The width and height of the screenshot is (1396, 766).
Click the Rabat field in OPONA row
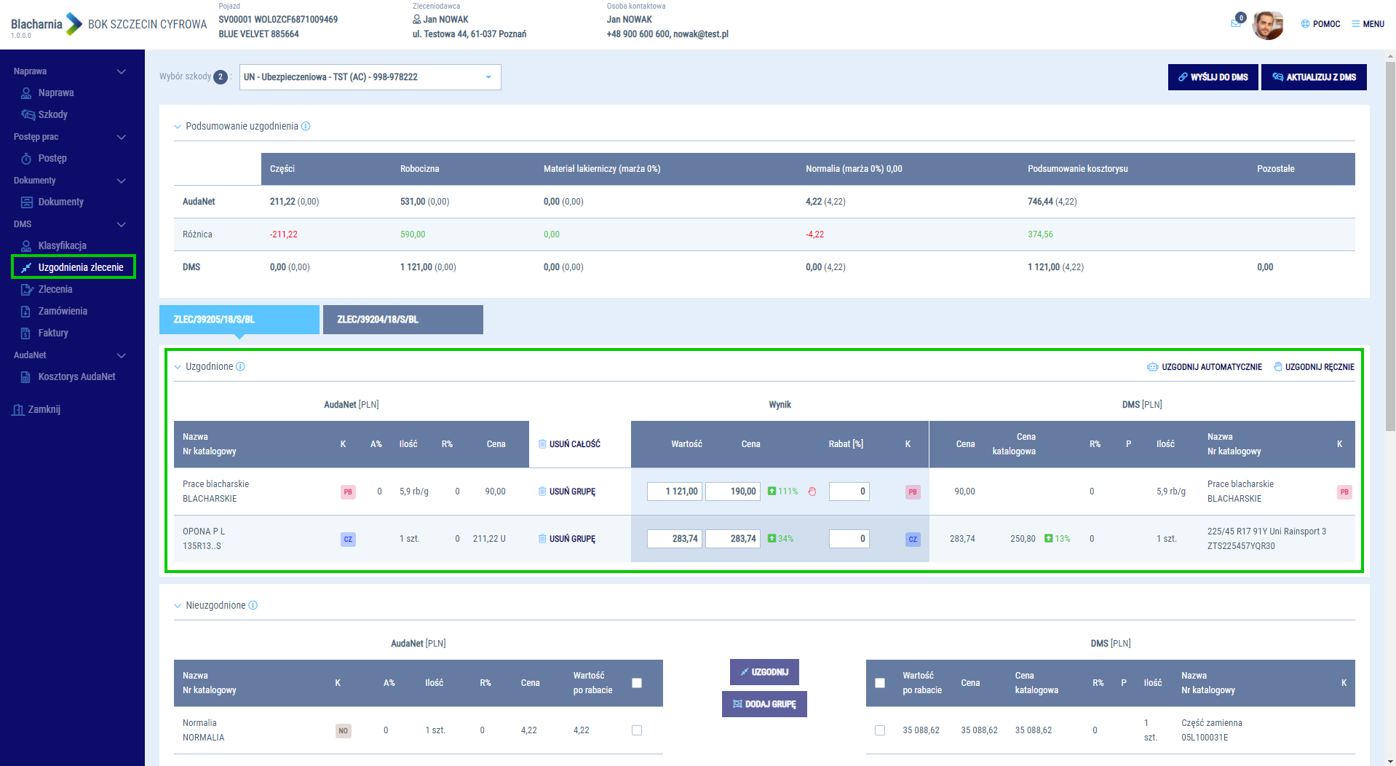[x=849, y=539]
